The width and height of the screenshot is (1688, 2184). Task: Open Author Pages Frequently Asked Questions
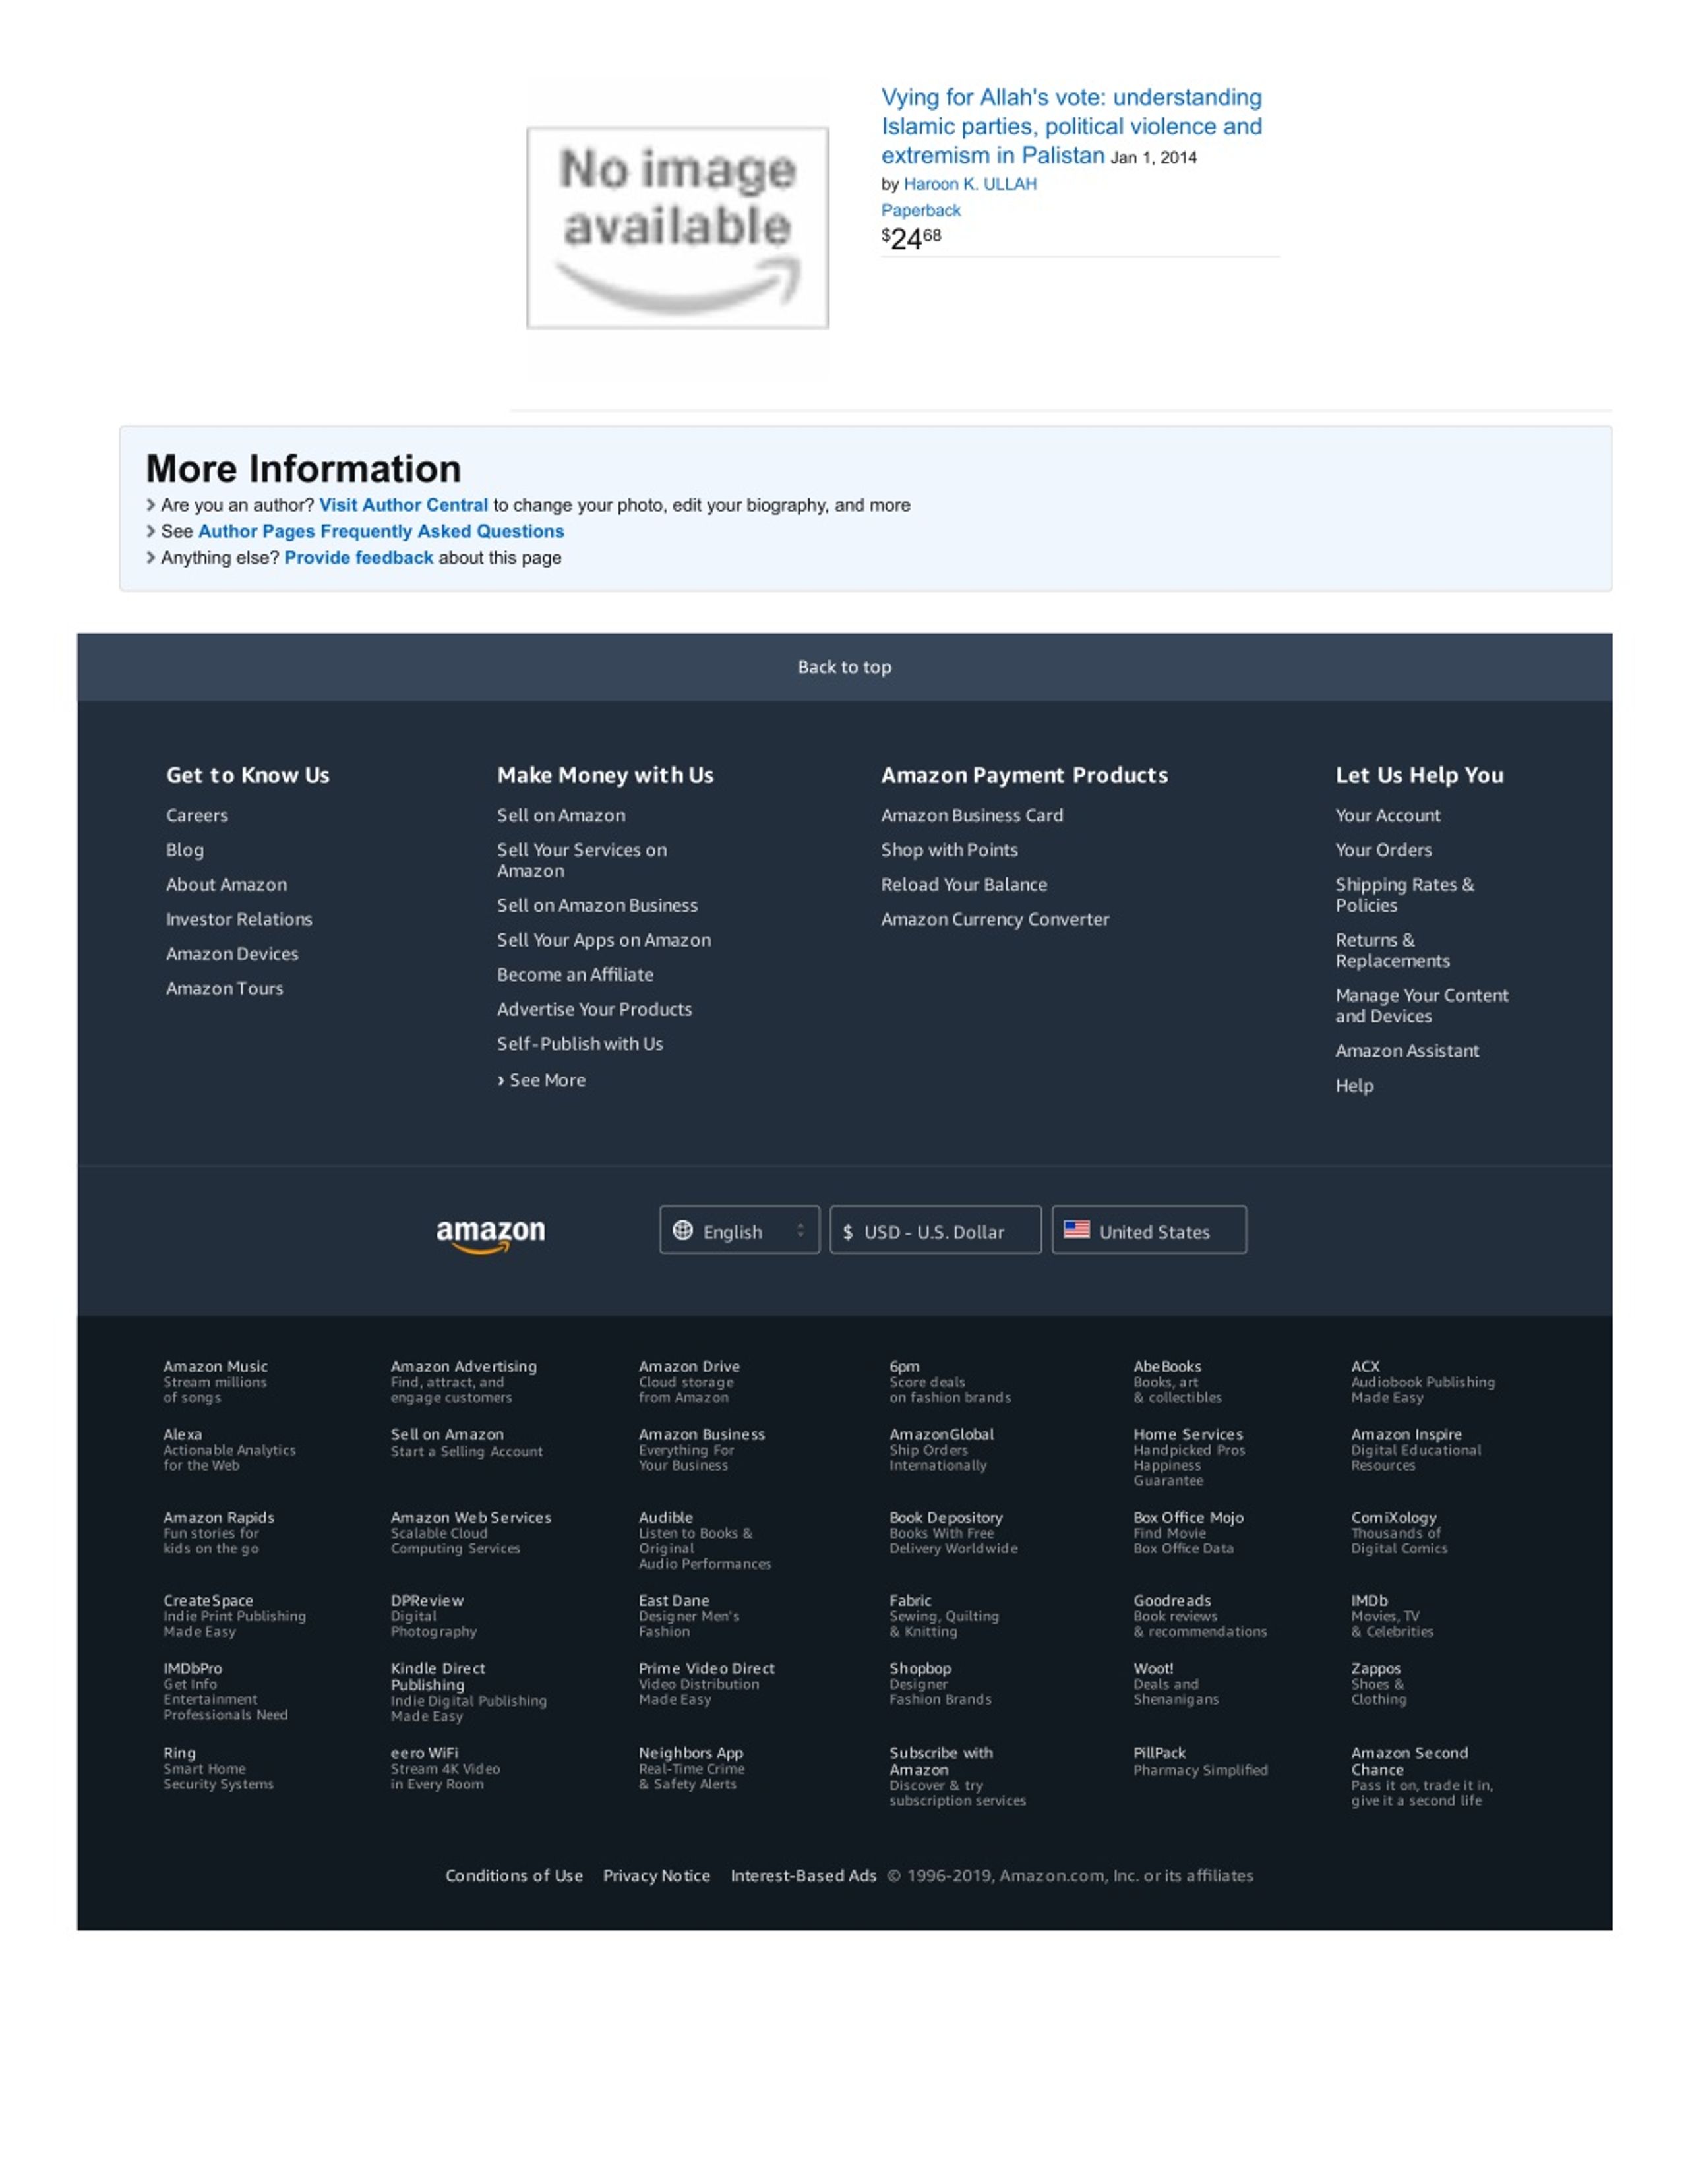click(x=381, y=531)
